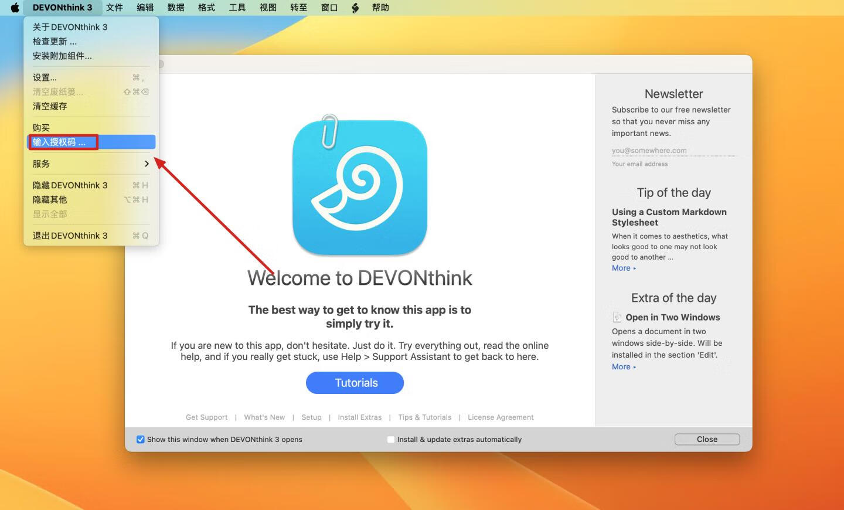Open the DEVONthink 3 app menu

click(x=63, y=8)
